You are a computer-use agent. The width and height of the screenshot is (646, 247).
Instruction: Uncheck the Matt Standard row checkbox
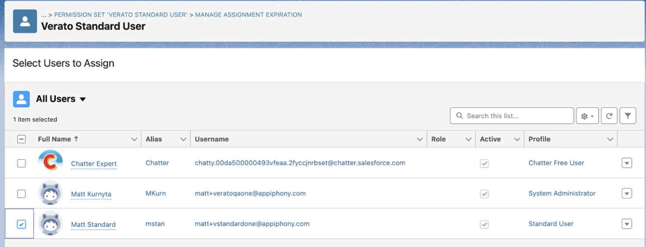pyautogui.click(x=21, y=224)
